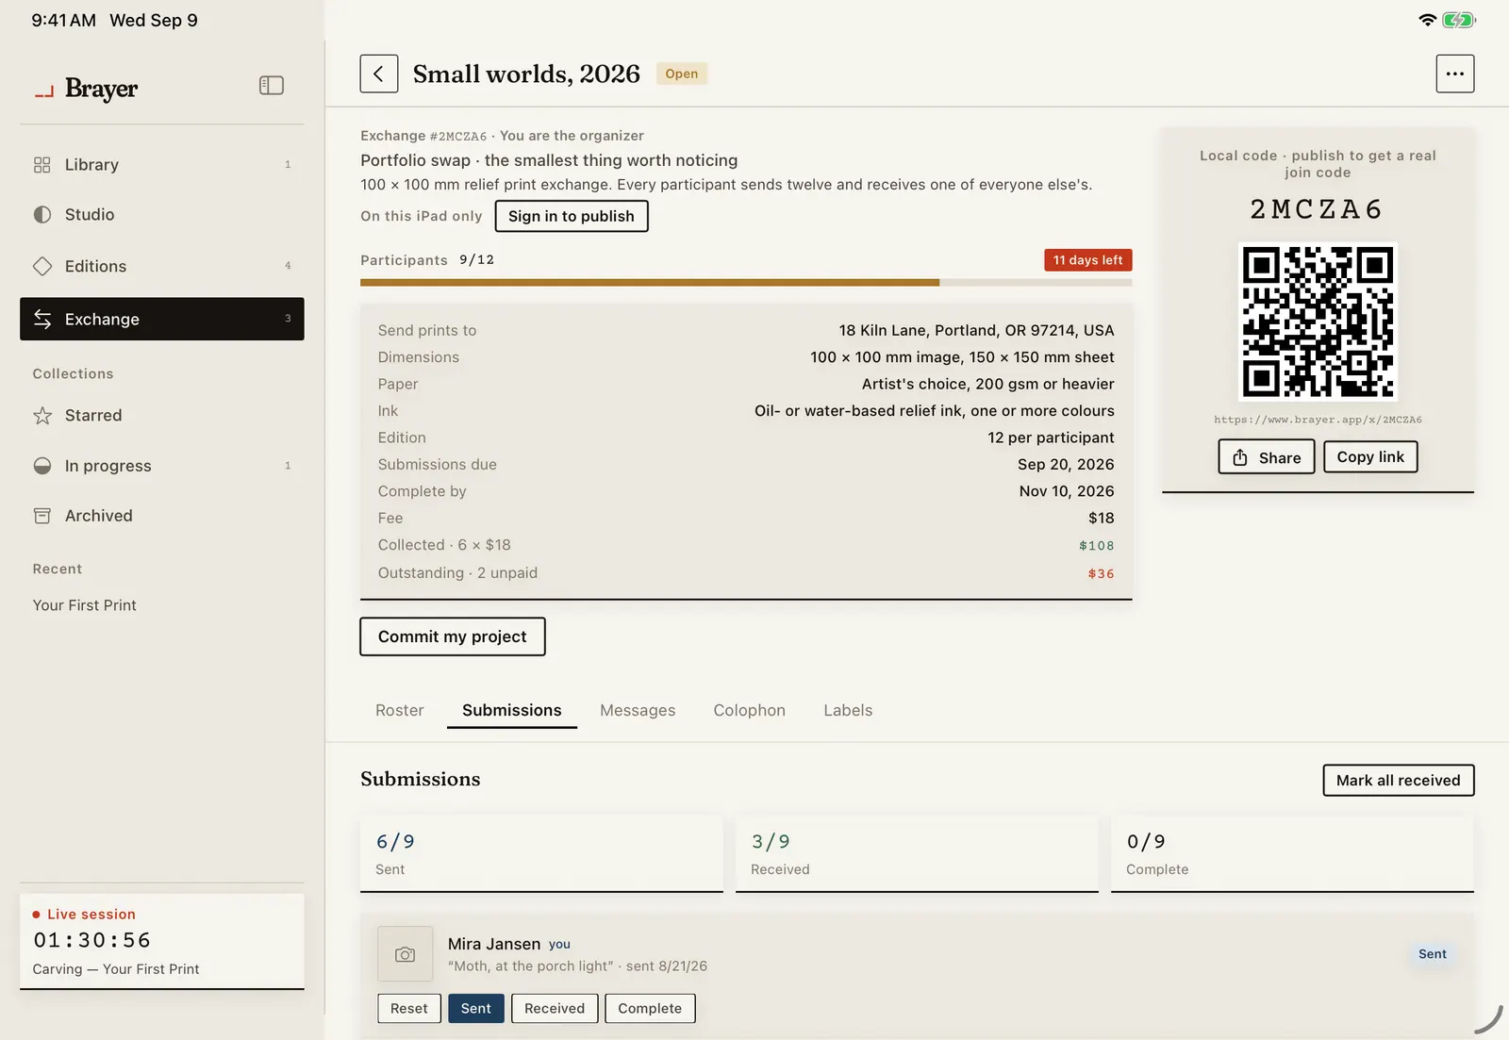Select the 3/9 Received stat card

(917, 854)
